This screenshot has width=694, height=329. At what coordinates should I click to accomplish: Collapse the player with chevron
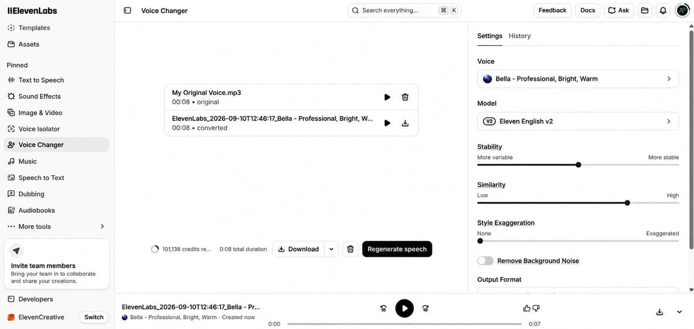point(679,312)
